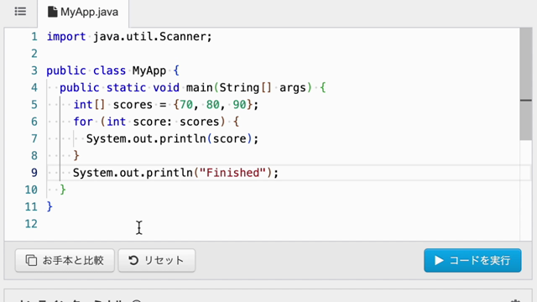The image size is (537, 302).
Task: Click the class name MyApp on line 3
Action: point(149,70)
